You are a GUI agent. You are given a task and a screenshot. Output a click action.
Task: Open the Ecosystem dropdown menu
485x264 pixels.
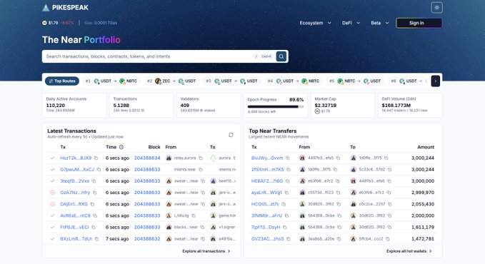[315, 23]
